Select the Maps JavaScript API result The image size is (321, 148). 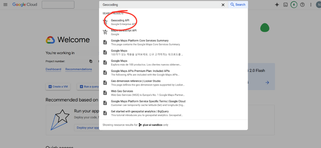pos(173,32)
